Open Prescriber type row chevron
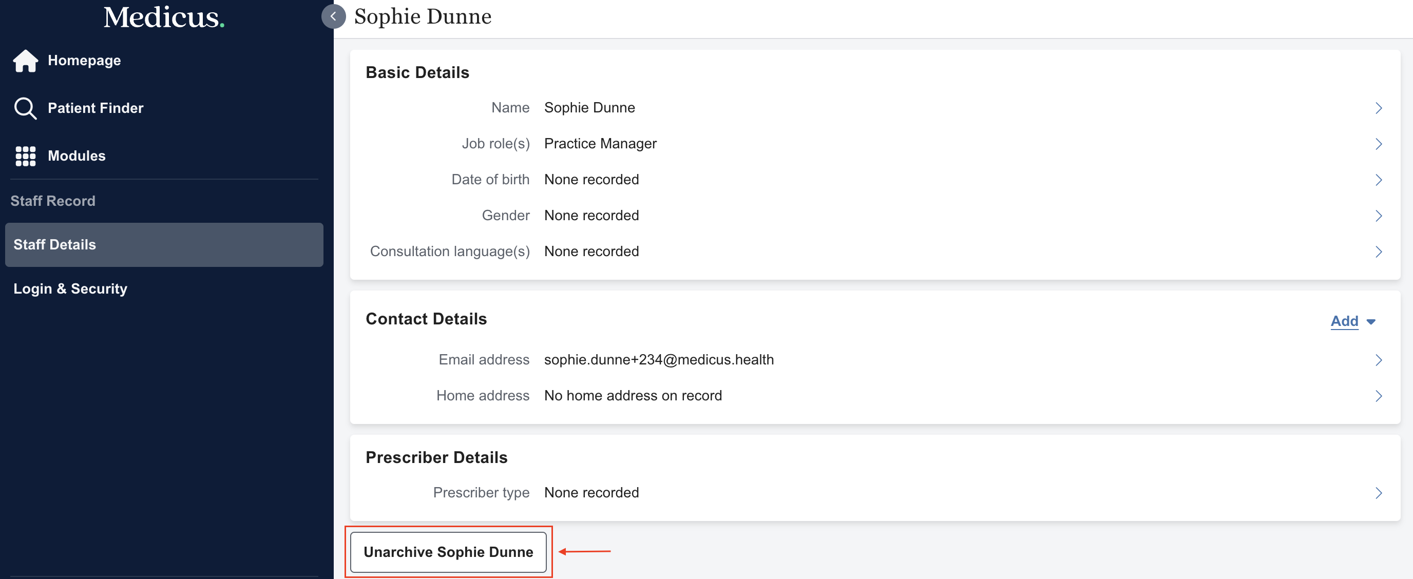The width and height of the screenshot is (1413, 579). (1378, 493)
